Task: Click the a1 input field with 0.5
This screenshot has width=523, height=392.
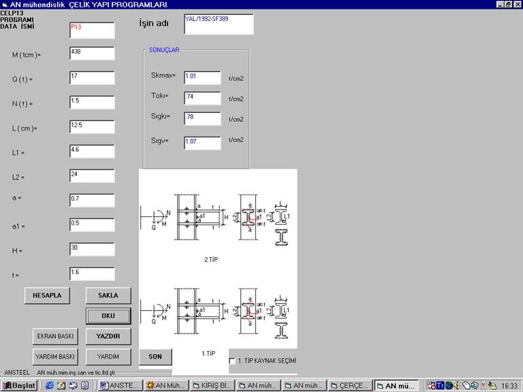Action: click(x=92, y=225)
